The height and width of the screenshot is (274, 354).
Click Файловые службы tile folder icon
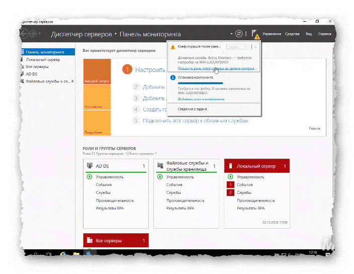(160, 166)
